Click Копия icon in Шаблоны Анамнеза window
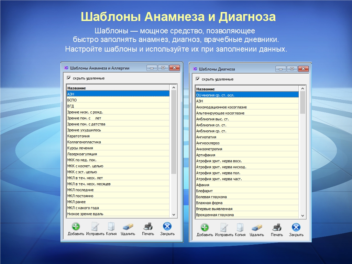Screen dimensions: 352x264 [x=111, y=227]
